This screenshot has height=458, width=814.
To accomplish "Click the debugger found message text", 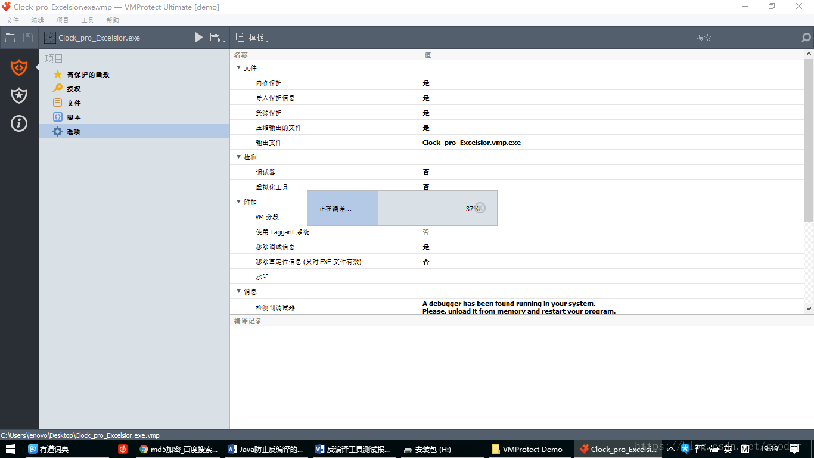I will tap(518, 307).
